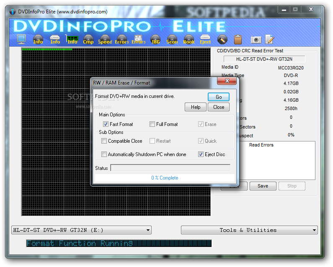Open the disc Errors test tool
The width and height of the screenshot is (333, 267).
(122, 39)
